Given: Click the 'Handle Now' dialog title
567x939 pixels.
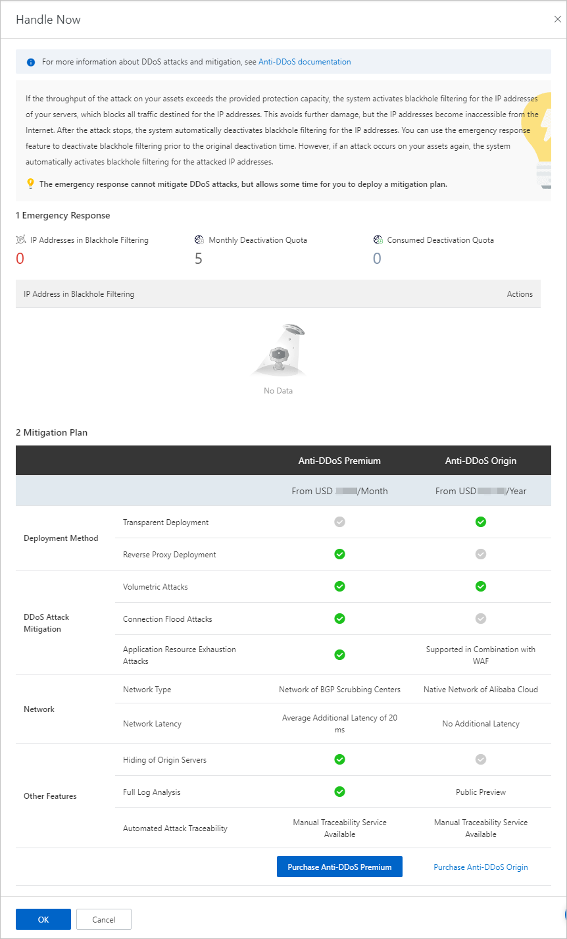Looking at the screenshot, I should click(48, 20).
